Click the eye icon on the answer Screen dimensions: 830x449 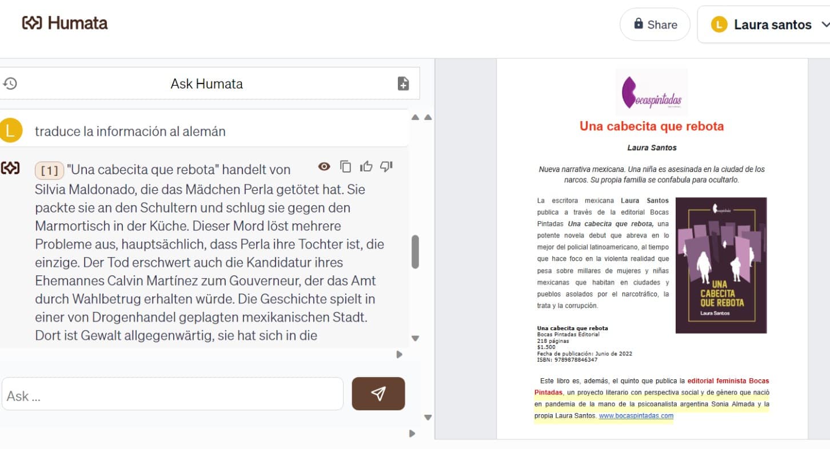point(324,166)
